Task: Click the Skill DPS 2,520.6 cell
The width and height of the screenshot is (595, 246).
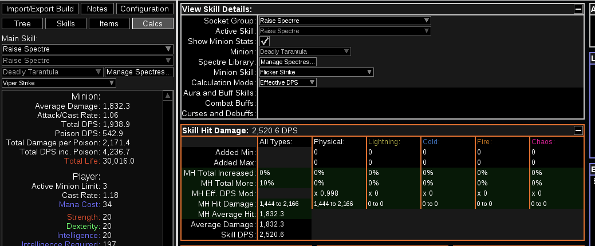Action: coord(285,235)
